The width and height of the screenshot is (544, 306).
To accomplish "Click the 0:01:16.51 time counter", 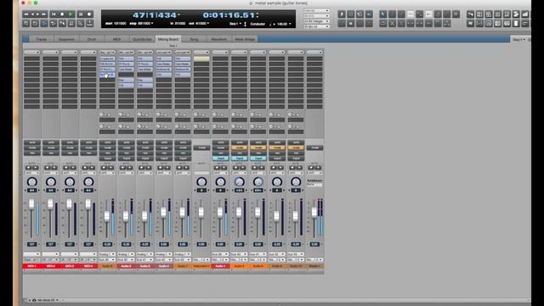I will click(229, 15).
